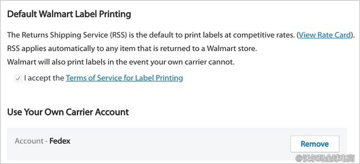The image size is (360, 164).
Task: Click the watermark logo icon
Action: tap(299, 157)
